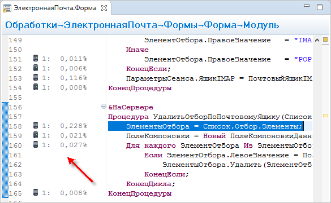
Task: Click server icon on line 153
Action: [x=36, y=77]
